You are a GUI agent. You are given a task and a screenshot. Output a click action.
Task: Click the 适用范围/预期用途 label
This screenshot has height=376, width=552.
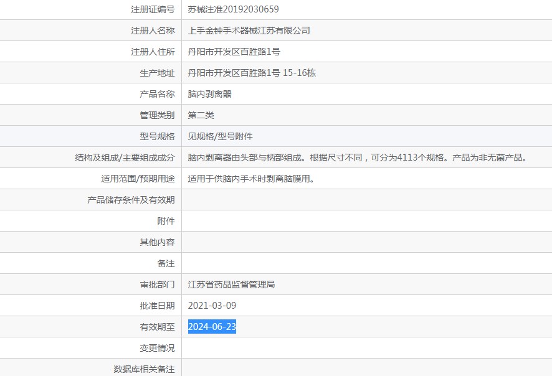138,179
